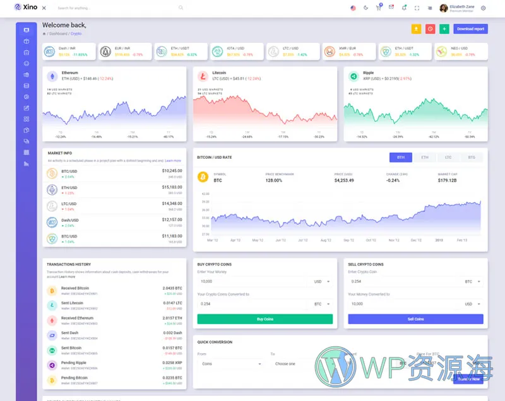Expand the USD currency dropdown in Buy Crypto Coins
Screen dimensions: 505x401
point(322,282)
